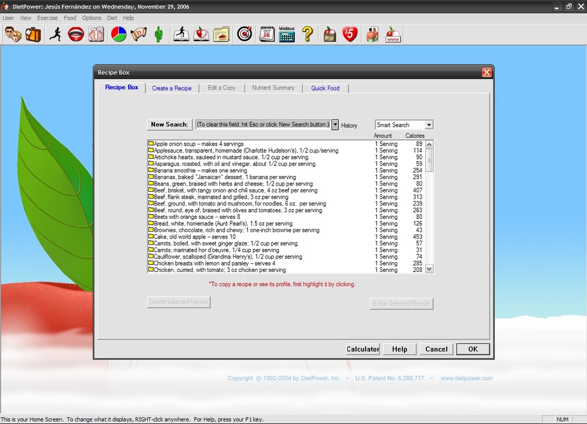This screenshot has width=587, height=424.
Task: Click the recipe search input field
Action: pyautogui.click(x=263, y=125)
